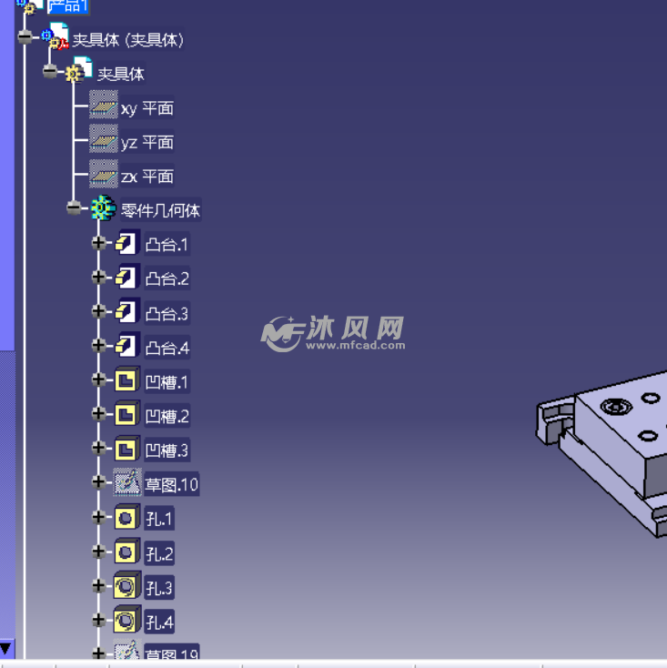Viewport: 667px width, 668px height.
Task: Expand the 凹槽.1 node
Action: [98, 380]
